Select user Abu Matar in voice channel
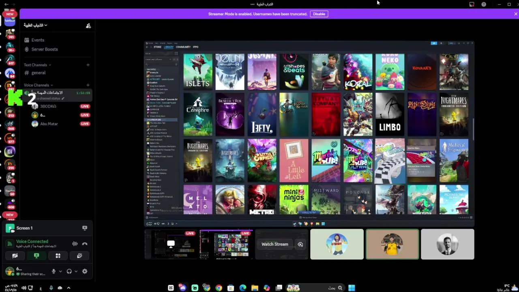Screen dimensions: 519x292 point(49,124)
